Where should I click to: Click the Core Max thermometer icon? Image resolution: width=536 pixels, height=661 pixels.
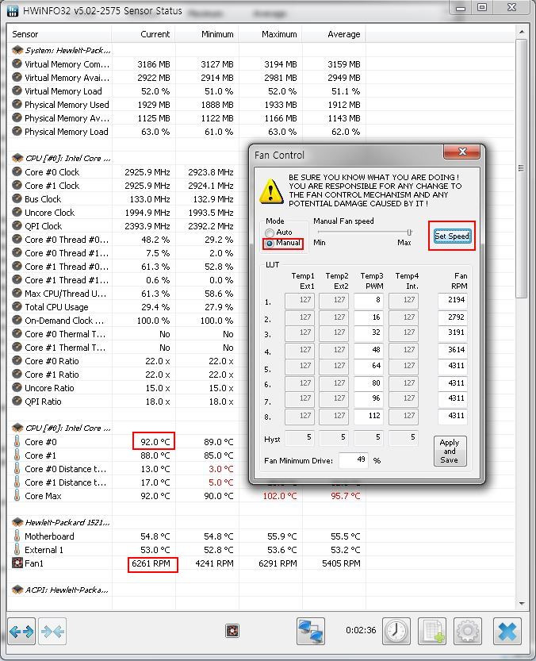tap(17, 495)
